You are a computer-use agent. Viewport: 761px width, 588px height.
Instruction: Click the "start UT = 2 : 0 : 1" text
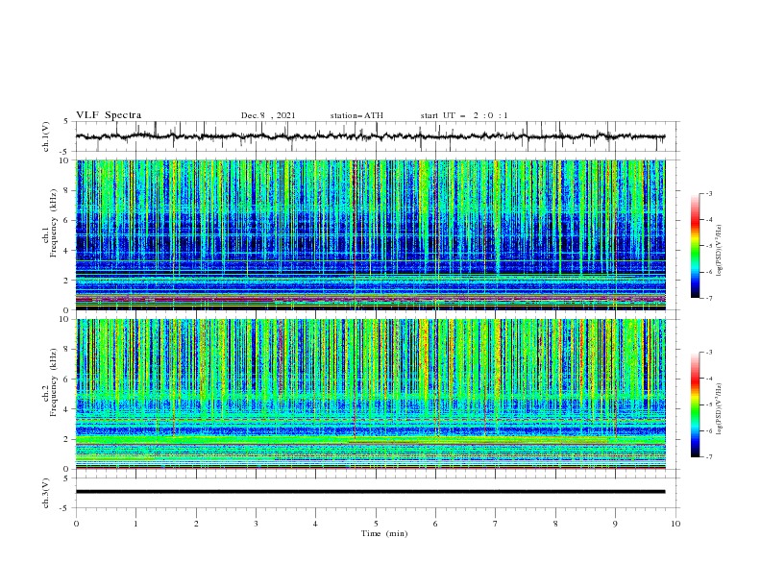464,115
